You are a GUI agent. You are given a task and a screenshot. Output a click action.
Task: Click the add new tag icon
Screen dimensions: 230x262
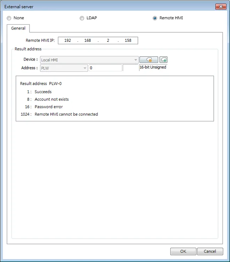coord(163,60)
